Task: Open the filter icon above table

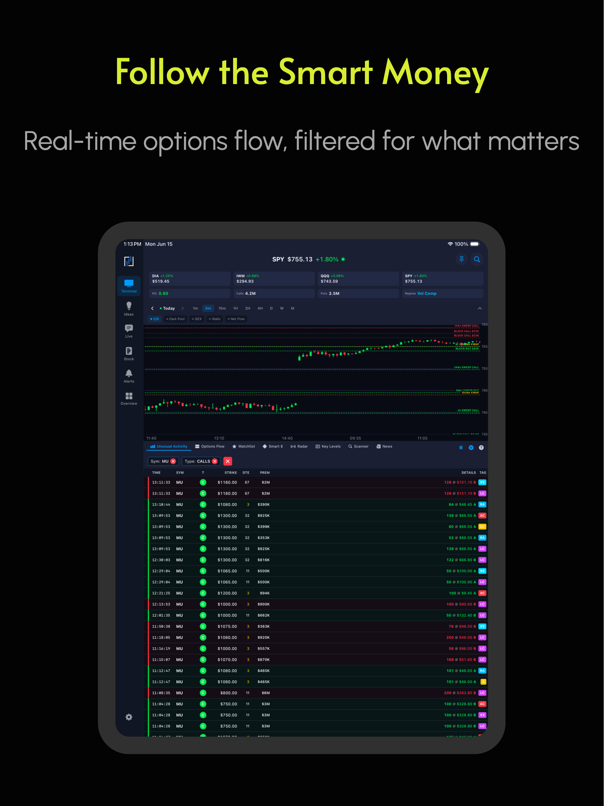Action: pos(471,448)
